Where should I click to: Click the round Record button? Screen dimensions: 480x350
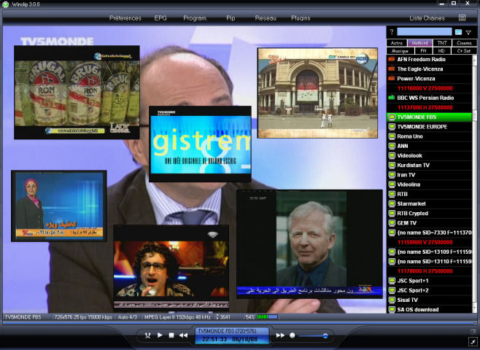[292, 335]
